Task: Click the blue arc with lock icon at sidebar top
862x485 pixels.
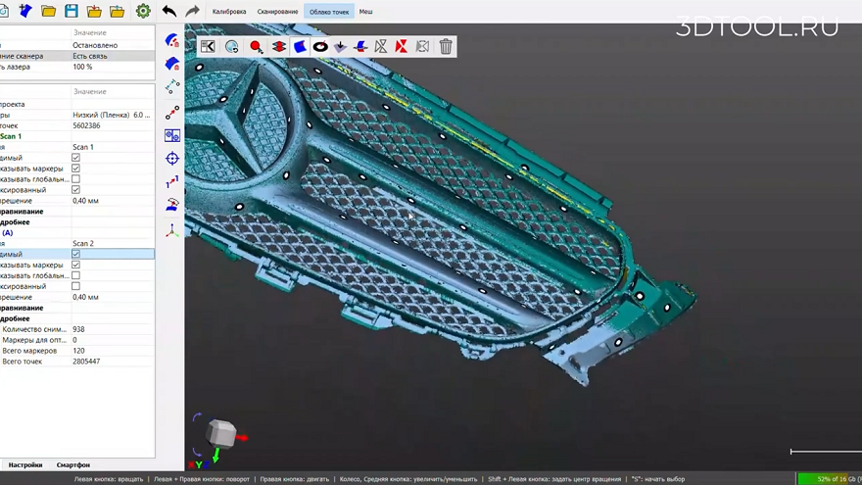Action: coord(172,41)
